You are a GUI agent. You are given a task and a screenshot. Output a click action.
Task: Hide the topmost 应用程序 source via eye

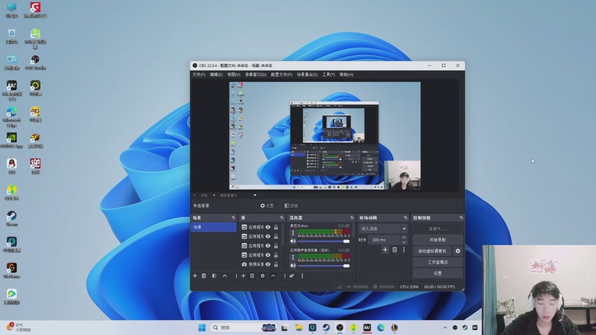[x=268, y=227]
